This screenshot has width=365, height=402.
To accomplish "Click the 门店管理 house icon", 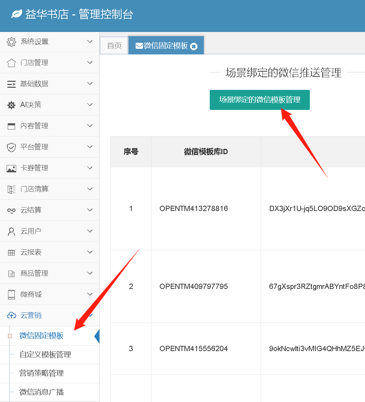I will 11,63.
